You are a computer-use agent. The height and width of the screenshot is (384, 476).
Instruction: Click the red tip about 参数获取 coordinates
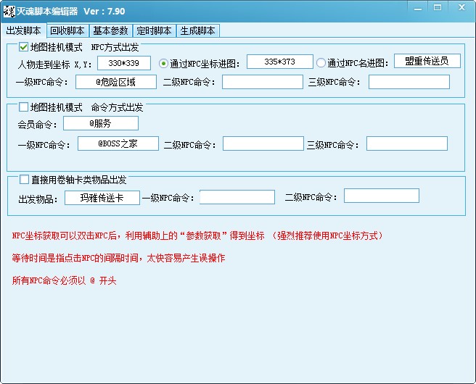pos(197,235)
